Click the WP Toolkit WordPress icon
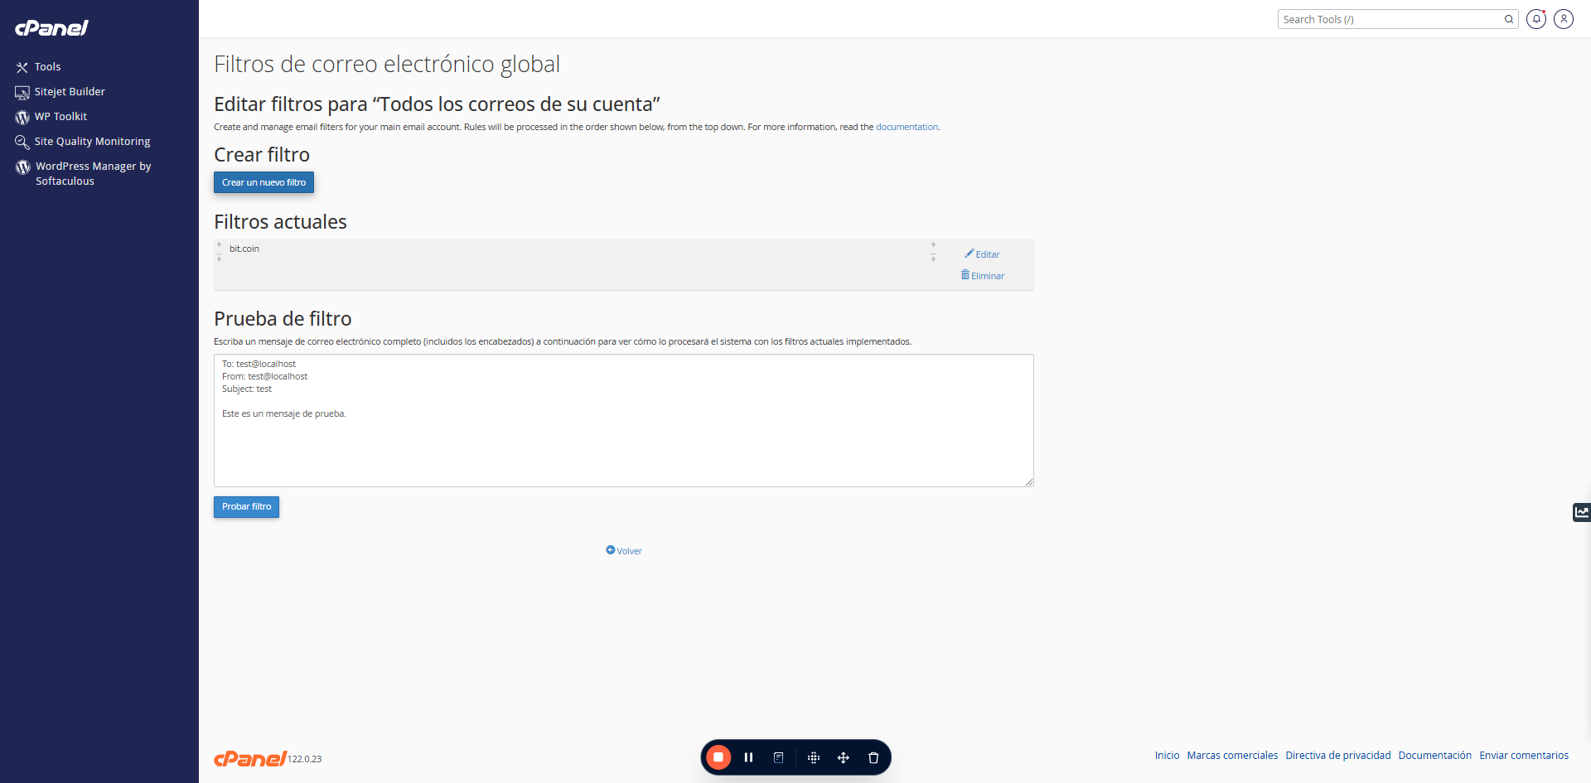 [22, 117]
